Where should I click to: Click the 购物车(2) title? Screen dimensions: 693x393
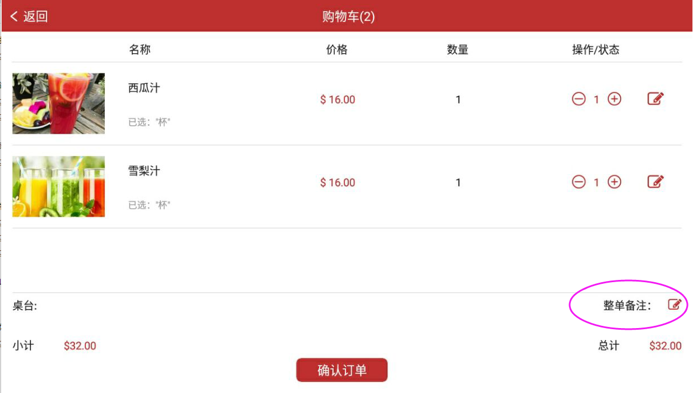point(348,16)
